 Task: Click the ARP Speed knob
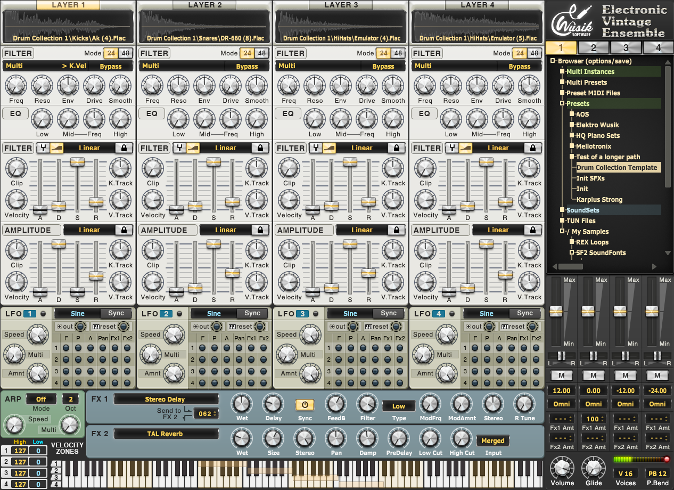point(14,426)
